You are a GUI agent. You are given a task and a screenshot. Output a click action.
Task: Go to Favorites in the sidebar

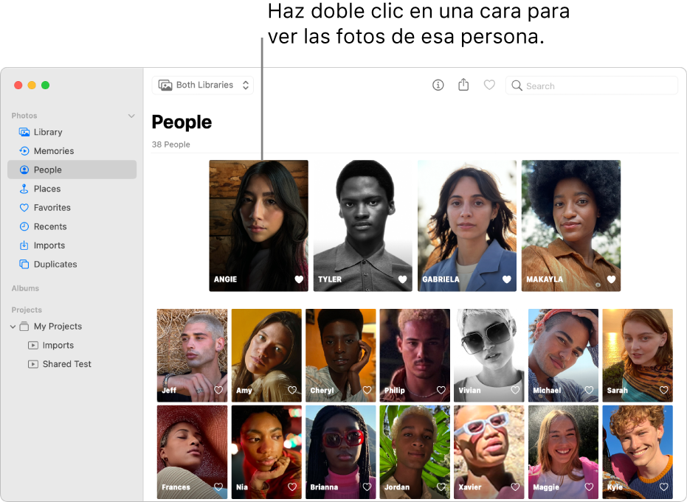[52, 207]
